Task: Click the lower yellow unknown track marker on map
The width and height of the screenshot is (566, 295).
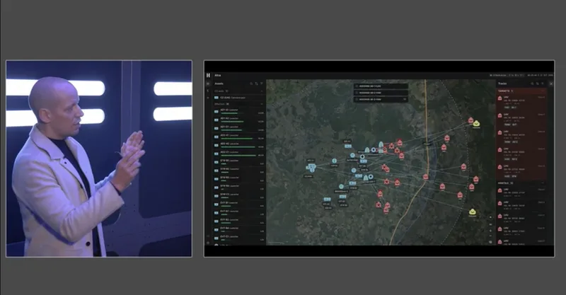Action: 472,212
